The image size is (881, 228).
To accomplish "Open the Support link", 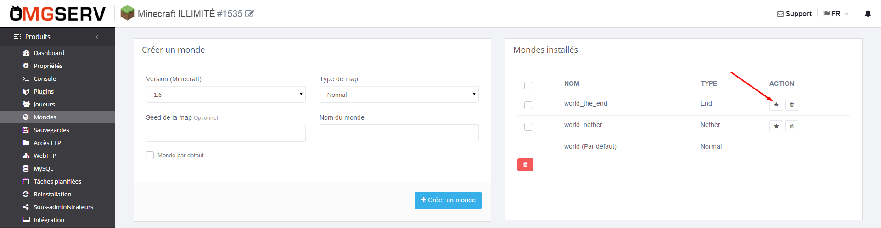I will click(x=794, y=14).
